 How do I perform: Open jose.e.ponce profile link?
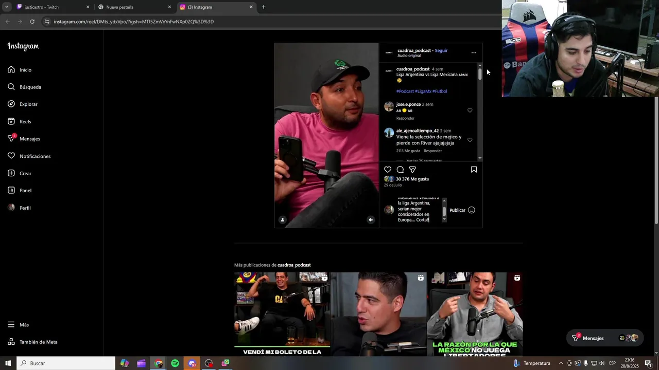[x=408, y=104]
